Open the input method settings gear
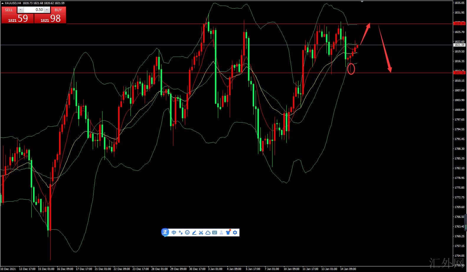467x272 pixels. tap(235, 233)
